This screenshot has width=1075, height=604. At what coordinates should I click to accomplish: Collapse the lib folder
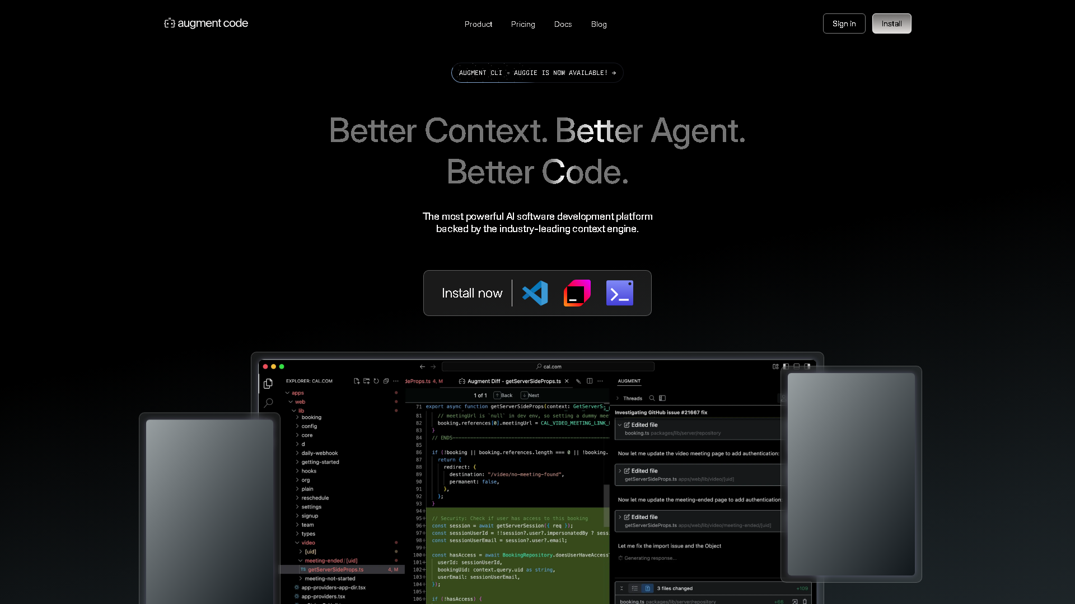[298, 410]
